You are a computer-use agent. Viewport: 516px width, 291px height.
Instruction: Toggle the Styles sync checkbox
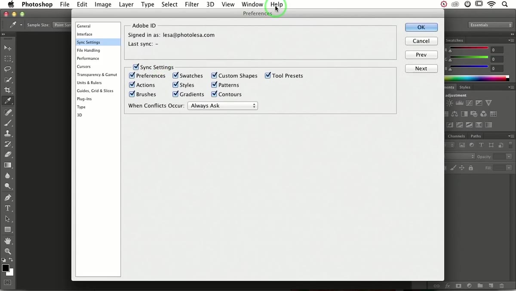click(x=175, y=85)
